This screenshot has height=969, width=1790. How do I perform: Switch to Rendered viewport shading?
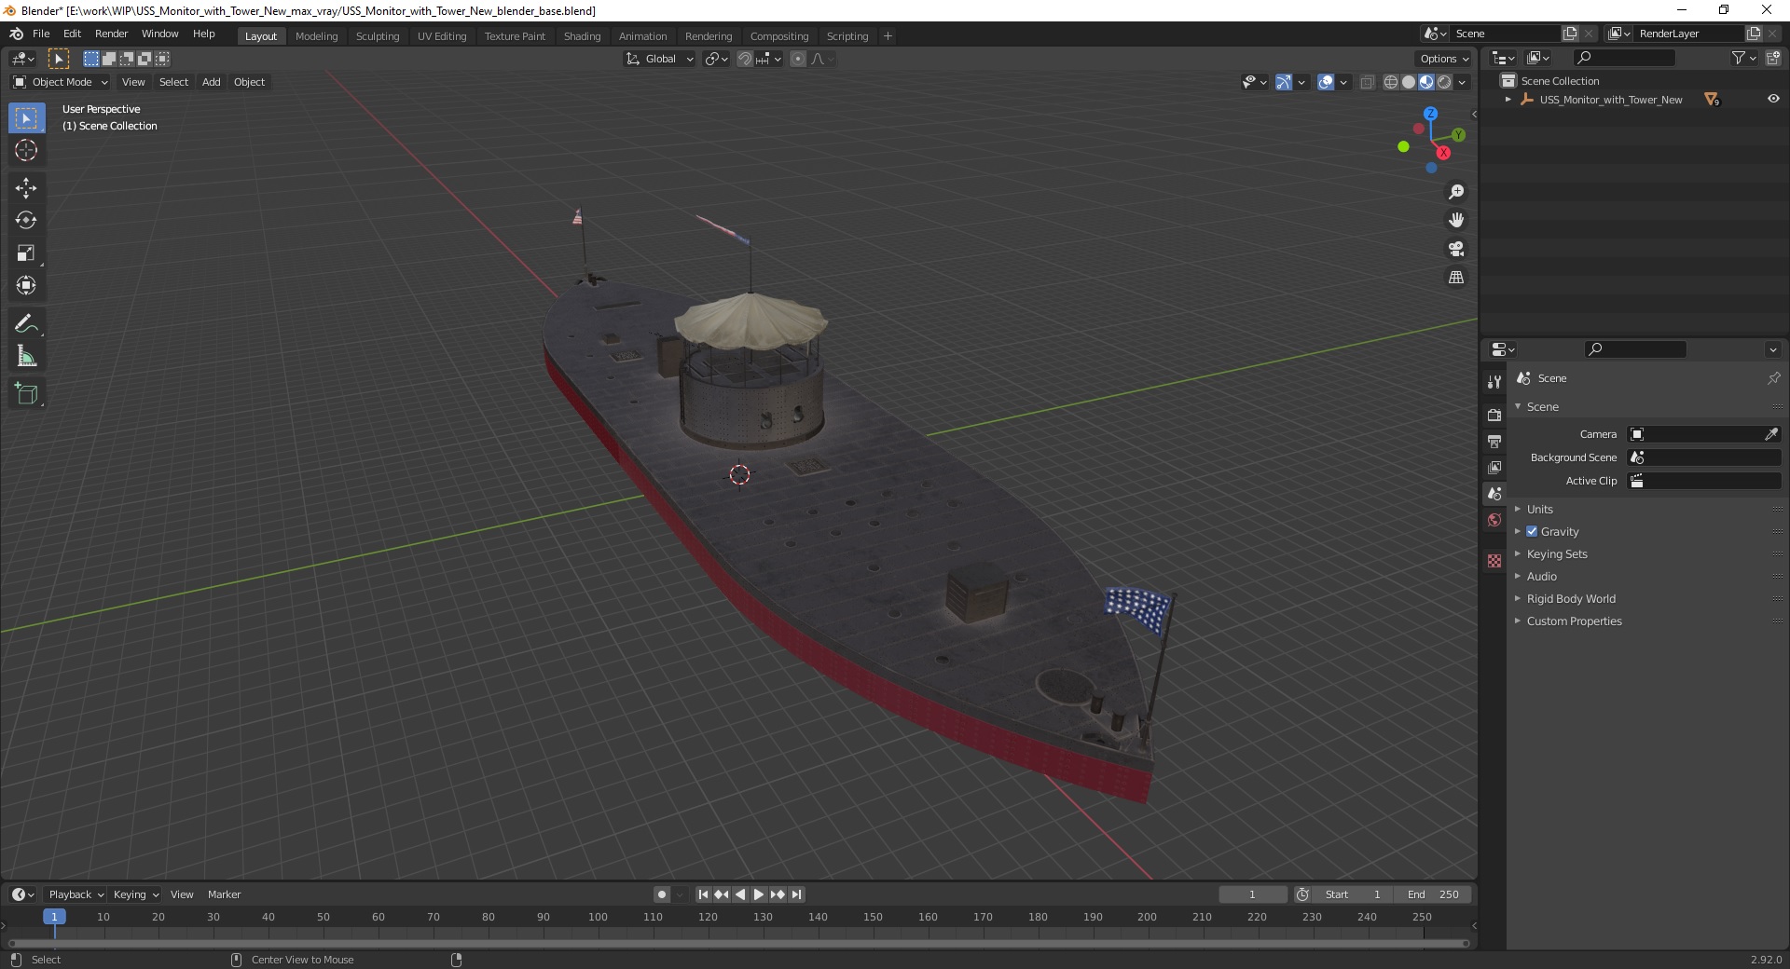tap(1444, 82)
